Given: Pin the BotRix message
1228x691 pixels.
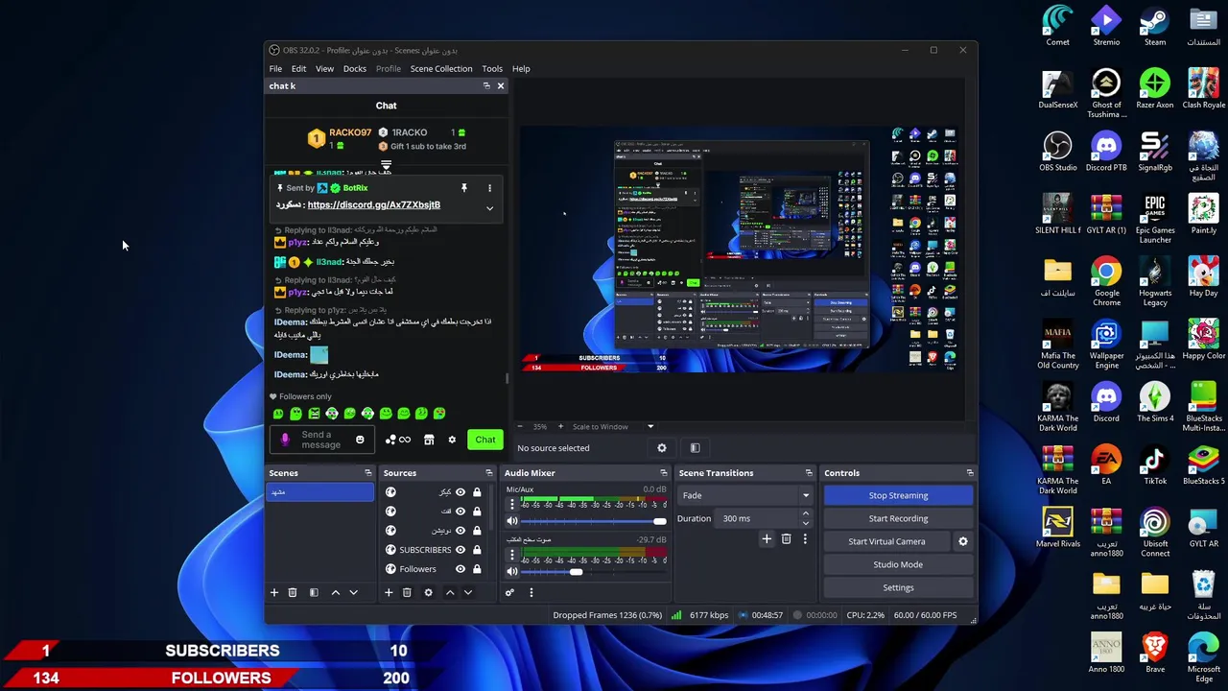Looking at the screenshot, I should [x=463, y=188].
